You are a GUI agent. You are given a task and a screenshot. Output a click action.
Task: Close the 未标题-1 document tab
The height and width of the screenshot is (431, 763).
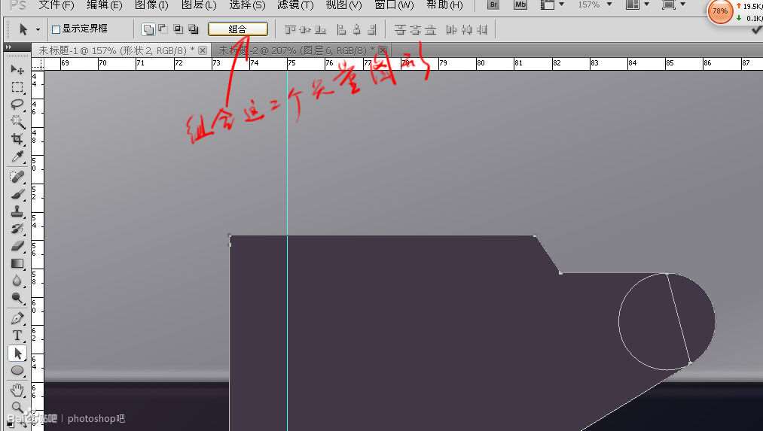(x=203, y=50)
